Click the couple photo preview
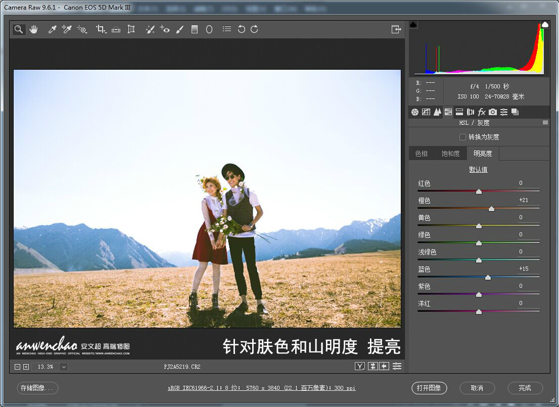 [207, 198]
